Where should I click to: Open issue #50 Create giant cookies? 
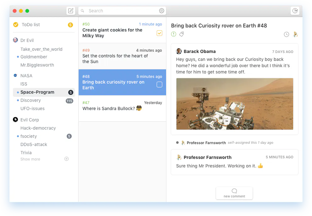(x=122, y=30)
